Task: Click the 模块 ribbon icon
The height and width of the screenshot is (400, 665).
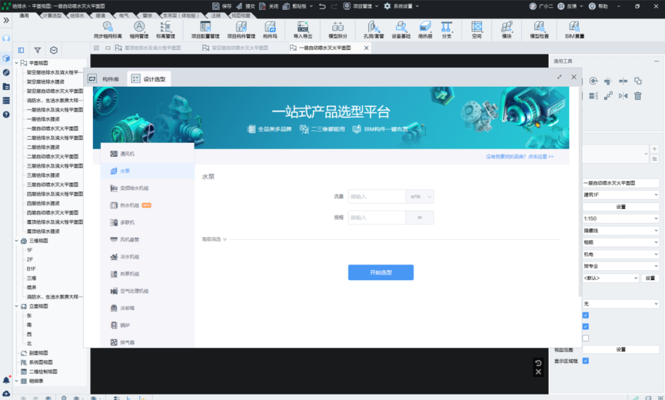Action: [x=507, y=30]
